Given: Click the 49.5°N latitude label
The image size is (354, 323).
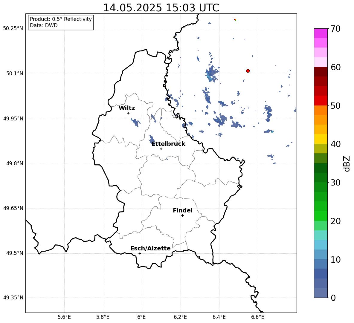Looking at the screenshot, I should point(15,253).
